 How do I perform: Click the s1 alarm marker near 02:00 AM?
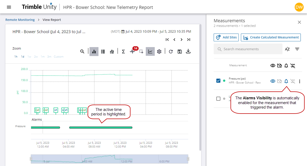56,110
